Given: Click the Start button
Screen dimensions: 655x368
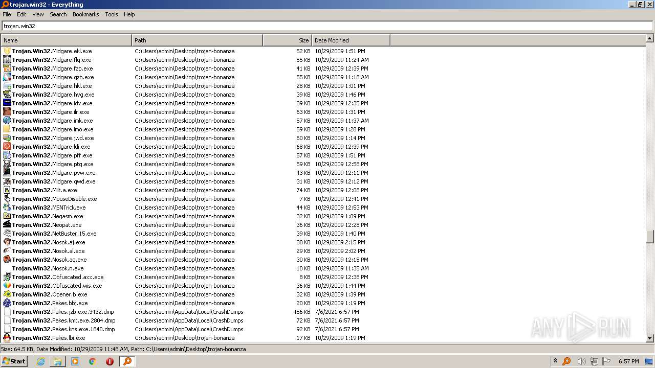Looking at the screenshot, I should point(14,361).
